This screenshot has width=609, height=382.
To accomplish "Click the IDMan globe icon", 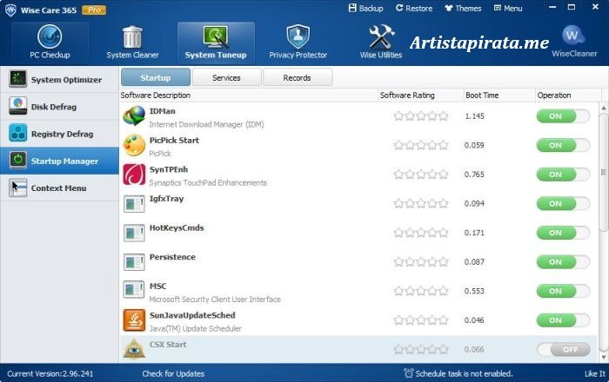I will point(134,116).
